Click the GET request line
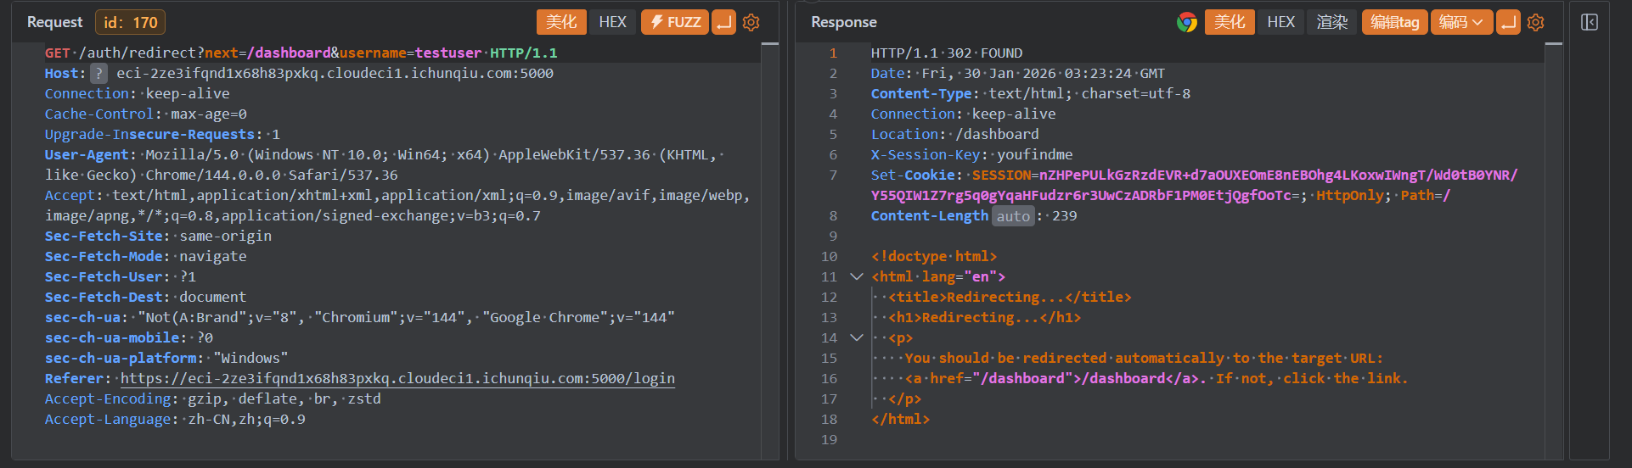 tap(301, 53)
